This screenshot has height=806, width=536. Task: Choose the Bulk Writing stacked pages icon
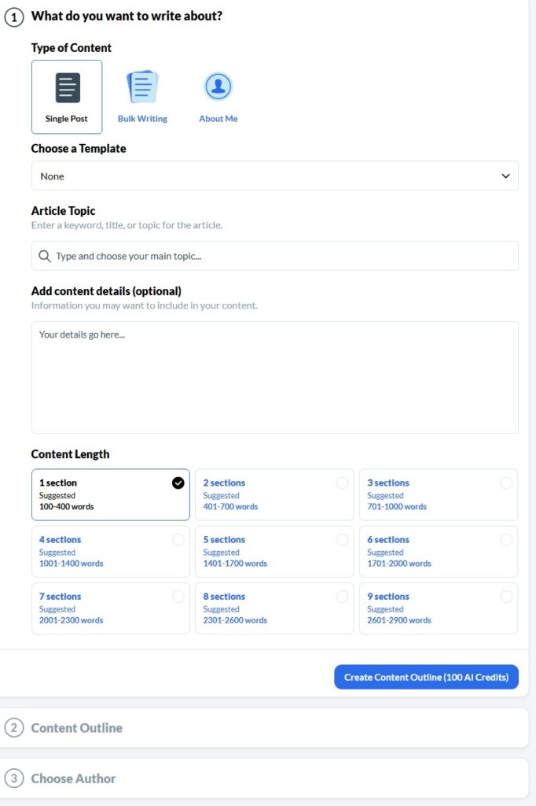(x=142, y=87)
